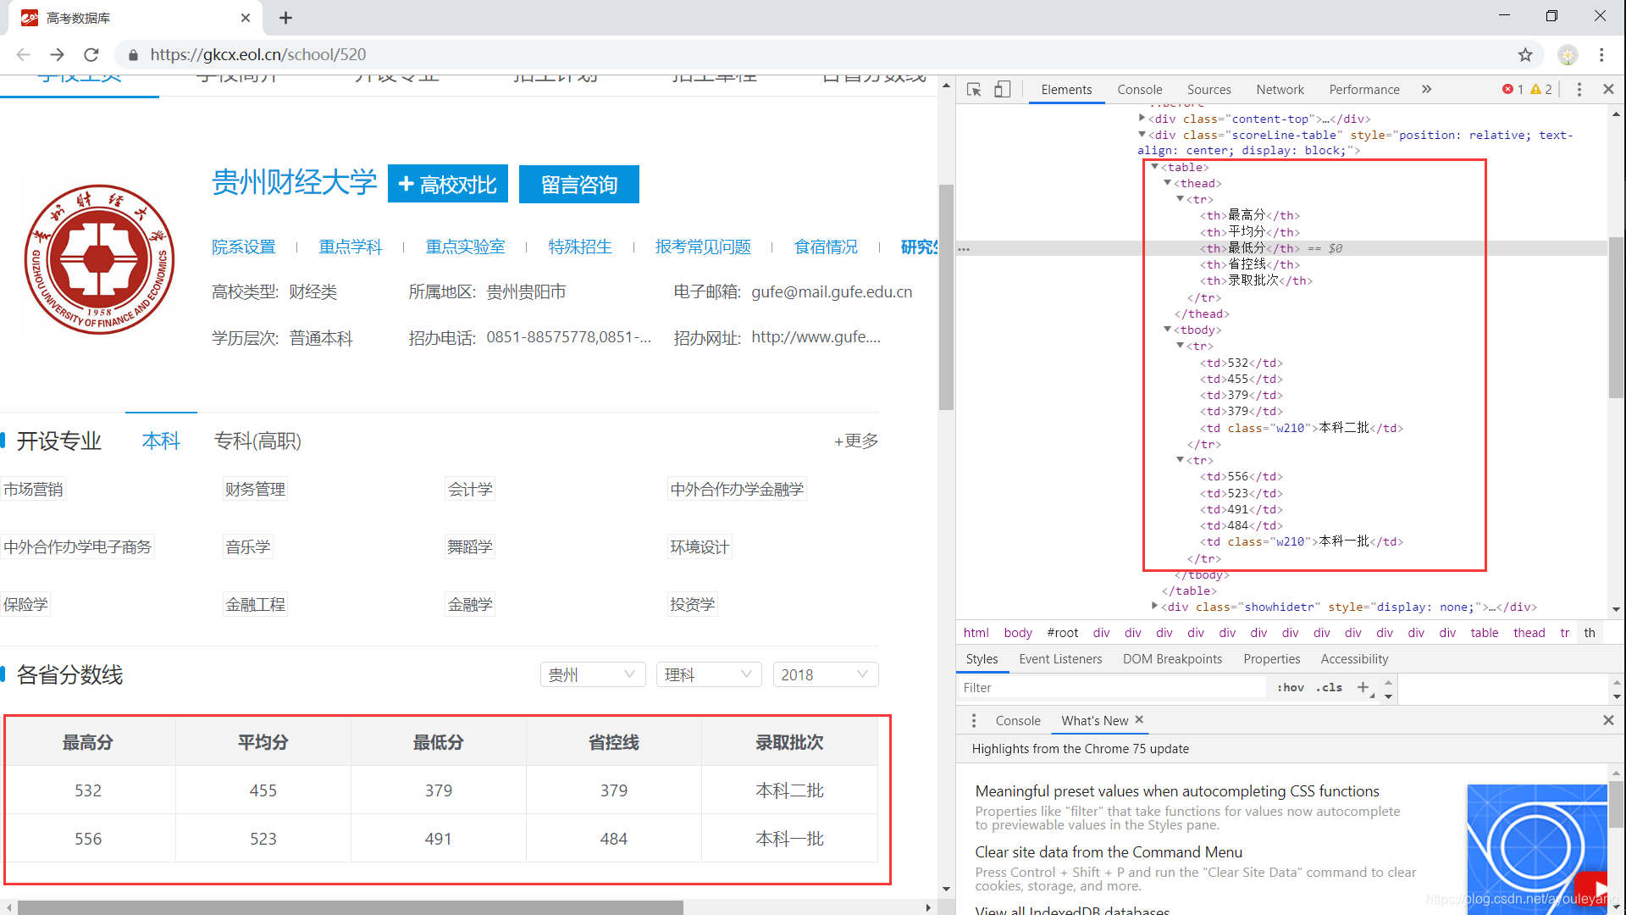1626x915 pixels.
Task: Click the table breadcrumb in DOM path
Action: click(x=1484, y=632)
